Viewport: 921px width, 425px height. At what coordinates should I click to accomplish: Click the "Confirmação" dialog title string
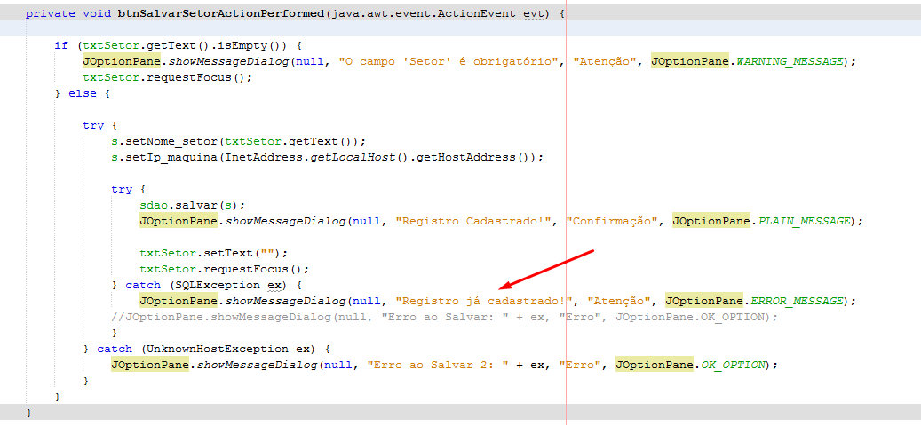pos(612,221)
